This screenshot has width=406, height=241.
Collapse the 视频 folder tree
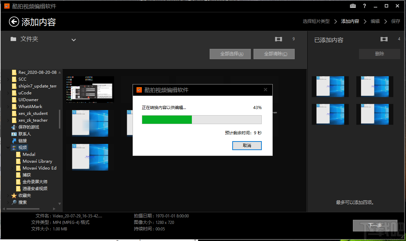point(8,147)
